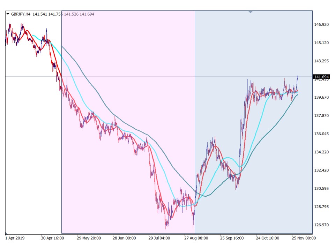Click the 126.970 price axis label

(x=321, y=225)
